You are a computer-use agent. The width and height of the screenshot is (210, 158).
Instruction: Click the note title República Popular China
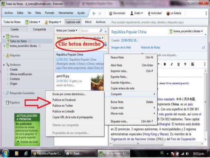point(129,32)
